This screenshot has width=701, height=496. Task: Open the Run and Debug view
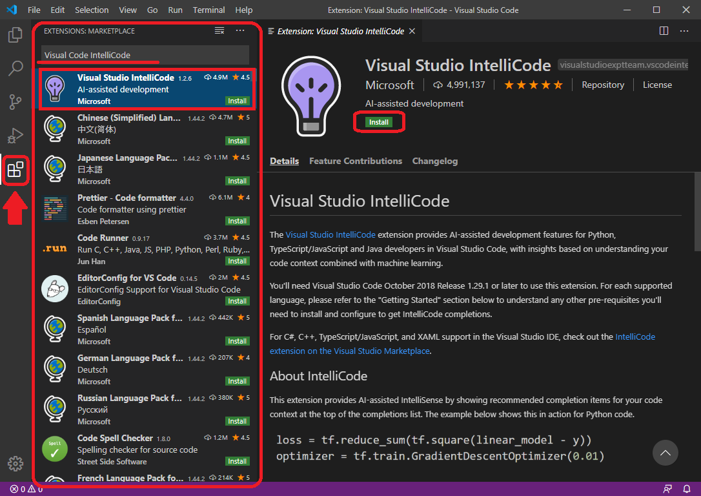pos(15,136)
